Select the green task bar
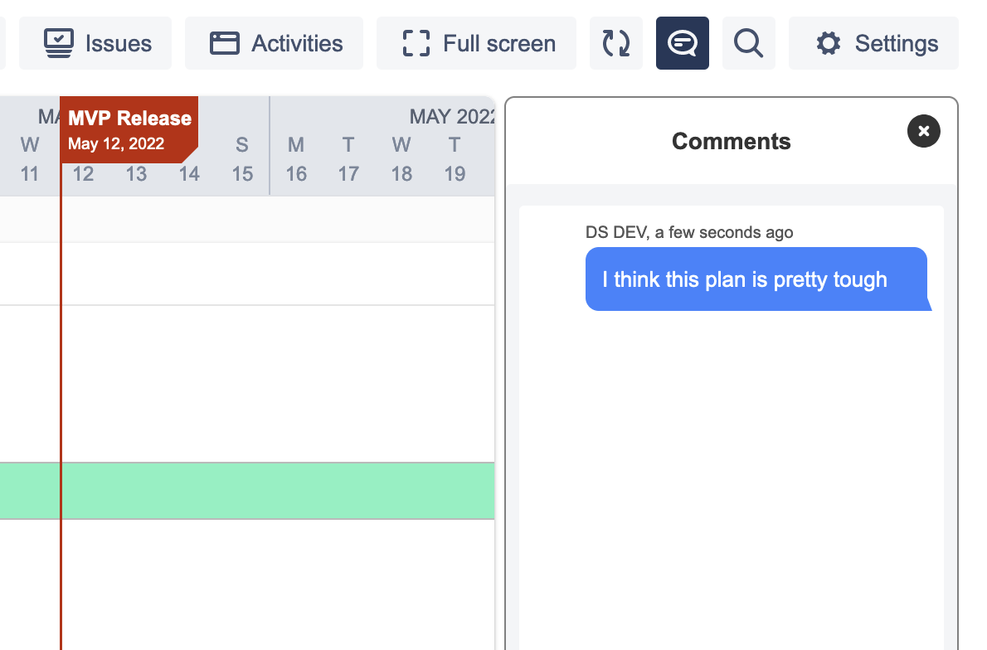The width and height of the screenshot is (987, 650). pyautogui.click(x=247, y=491)
